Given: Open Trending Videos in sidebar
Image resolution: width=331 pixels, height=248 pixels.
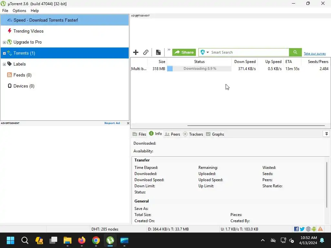Looking at the screenshot, I should click(28, 31).
